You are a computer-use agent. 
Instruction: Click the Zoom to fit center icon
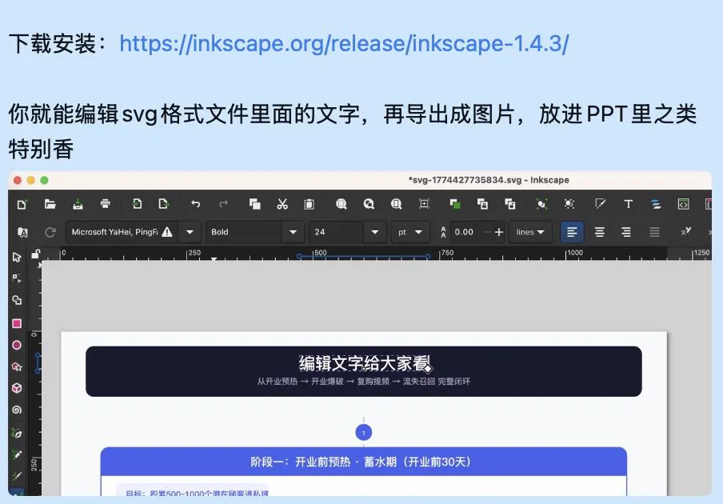tap(424, 204)
